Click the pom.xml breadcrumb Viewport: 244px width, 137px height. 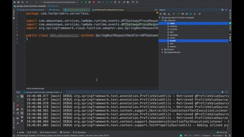53,6
